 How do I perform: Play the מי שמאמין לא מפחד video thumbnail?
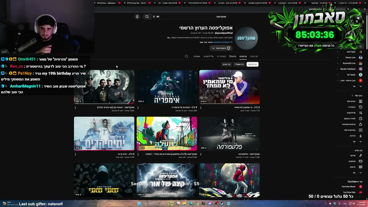click(x=229, y=87)
